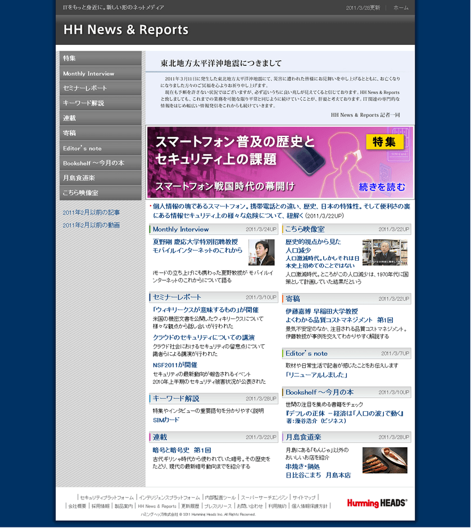The width and height of the screenshot is (471, 528).
Task: Select キーワード解説 in the sidebar menu
Action: (x=101, y=103)
